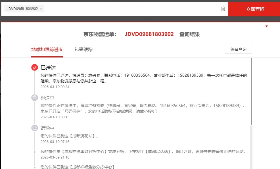The width and height of the screenshot is (280, 169).
Task: Collapse results using the small red triangle arrow
Action: point(267,26)
